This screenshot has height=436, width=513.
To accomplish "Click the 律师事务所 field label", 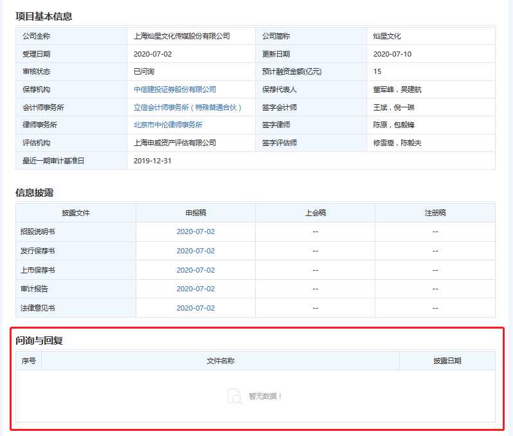I will tap(40, 125).
